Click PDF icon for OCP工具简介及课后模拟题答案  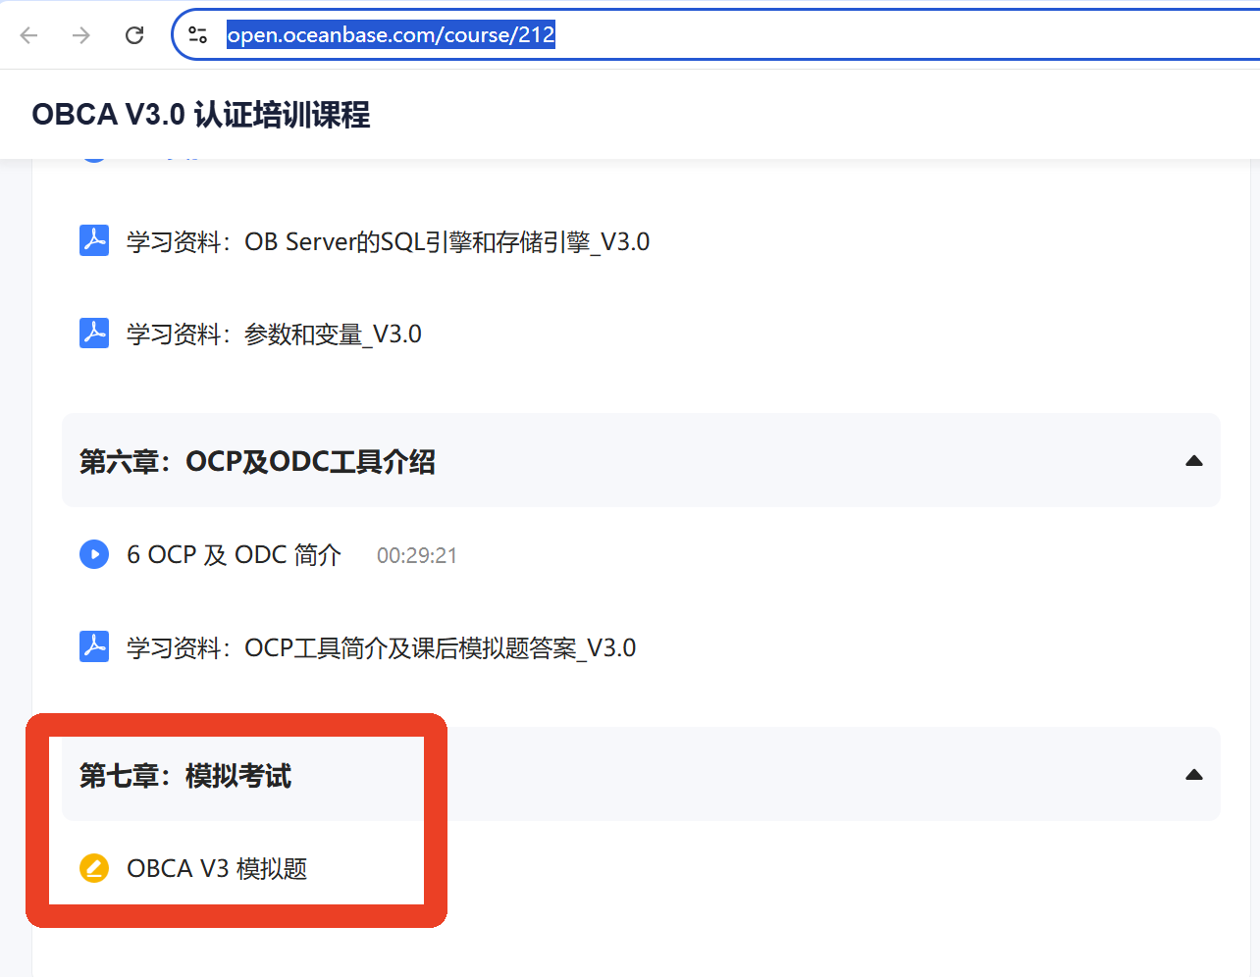(94, 646)
